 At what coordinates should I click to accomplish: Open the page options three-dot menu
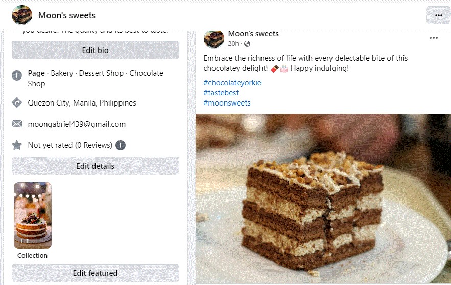438,15
